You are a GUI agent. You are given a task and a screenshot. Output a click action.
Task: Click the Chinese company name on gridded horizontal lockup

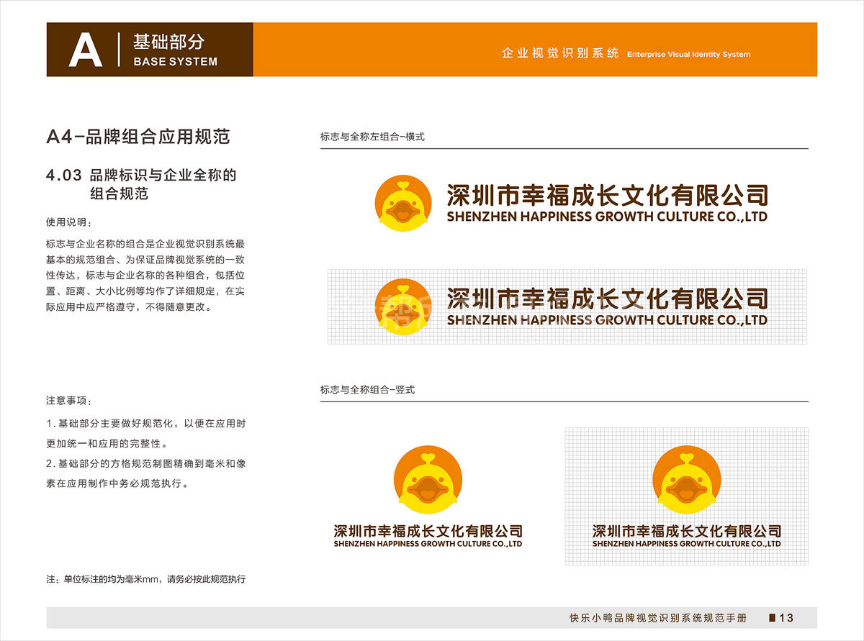coord(607,299)
